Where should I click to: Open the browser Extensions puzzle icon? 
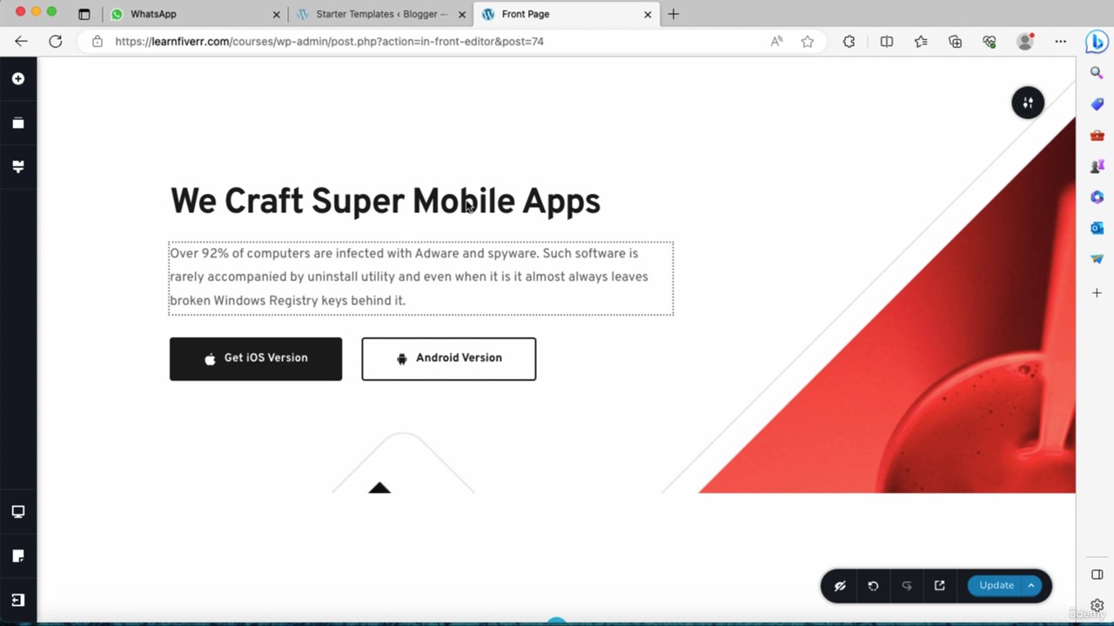tap(849, 41)
